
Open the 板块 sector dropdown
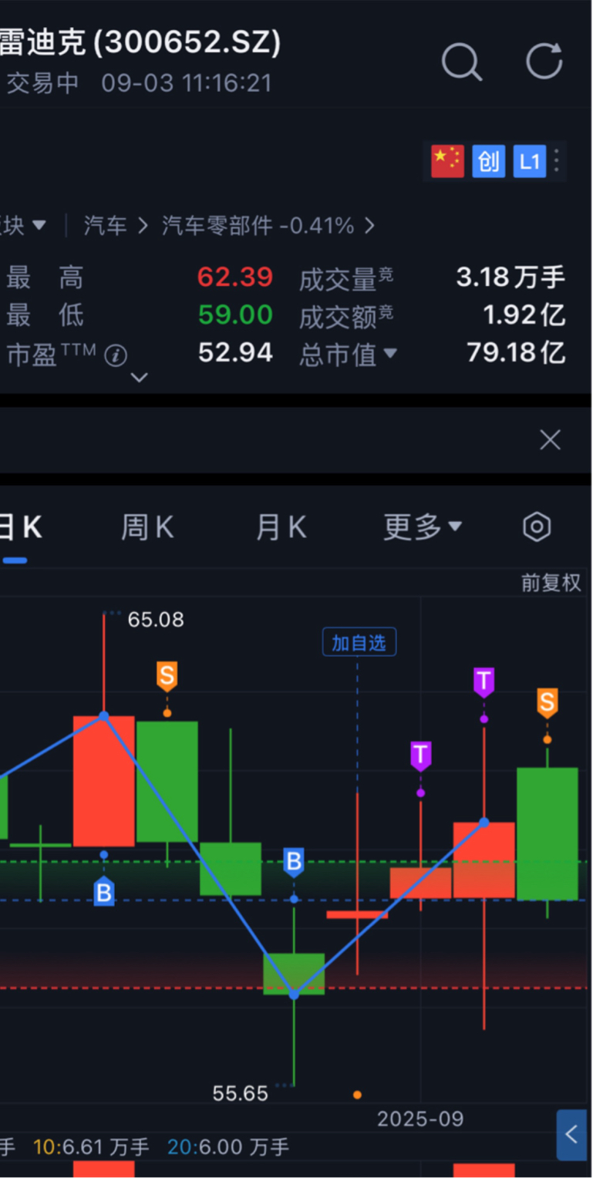(23, 226)
